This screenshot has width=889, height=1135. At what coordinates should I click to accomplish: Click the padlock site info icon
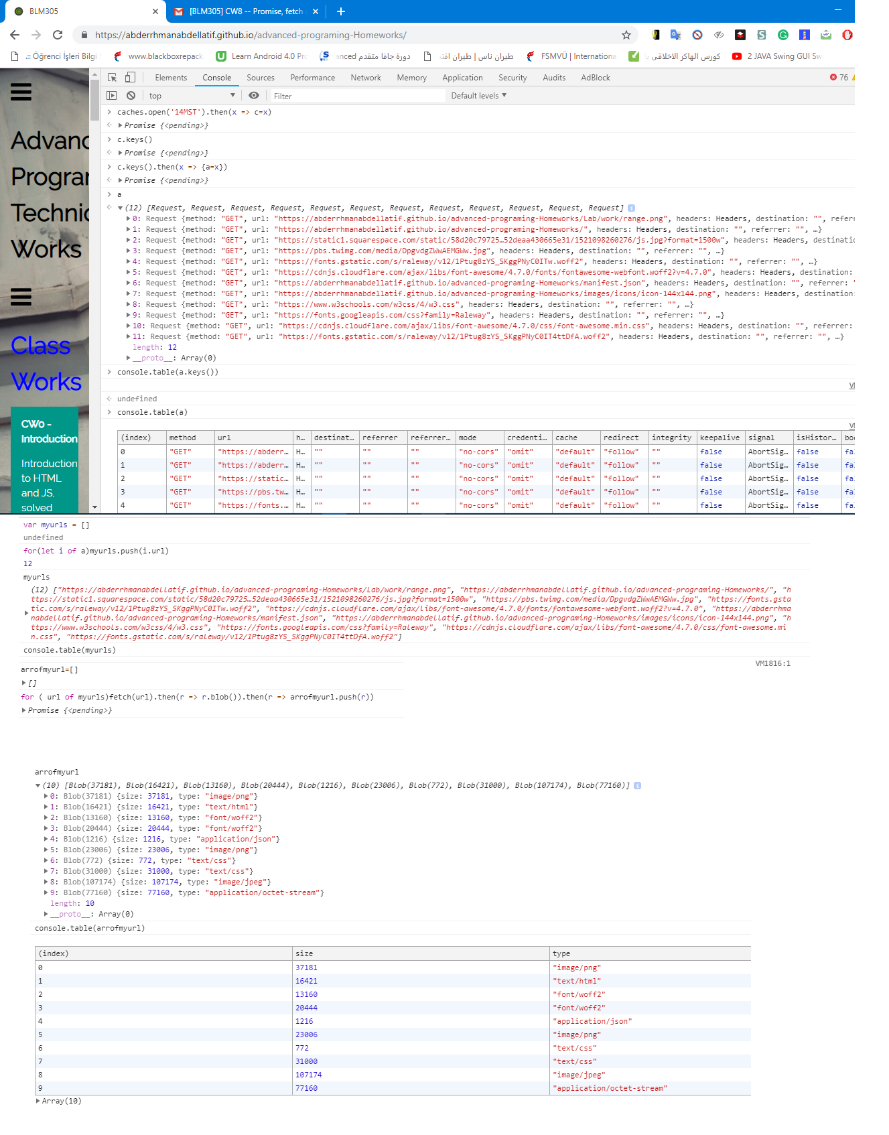click(x=84, y=35)
